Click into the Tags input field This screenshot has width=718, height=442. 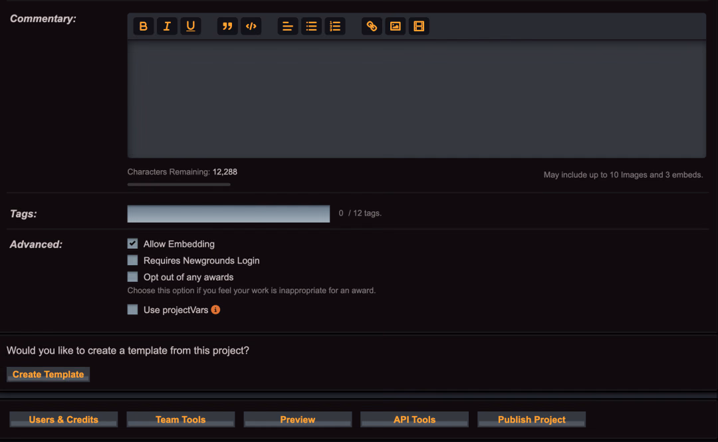229,214
